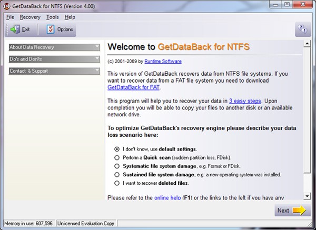Screen dimensions: 316x230
Task: Click the vertical scrollbar thumb
Action: click(x=307, y=110)
